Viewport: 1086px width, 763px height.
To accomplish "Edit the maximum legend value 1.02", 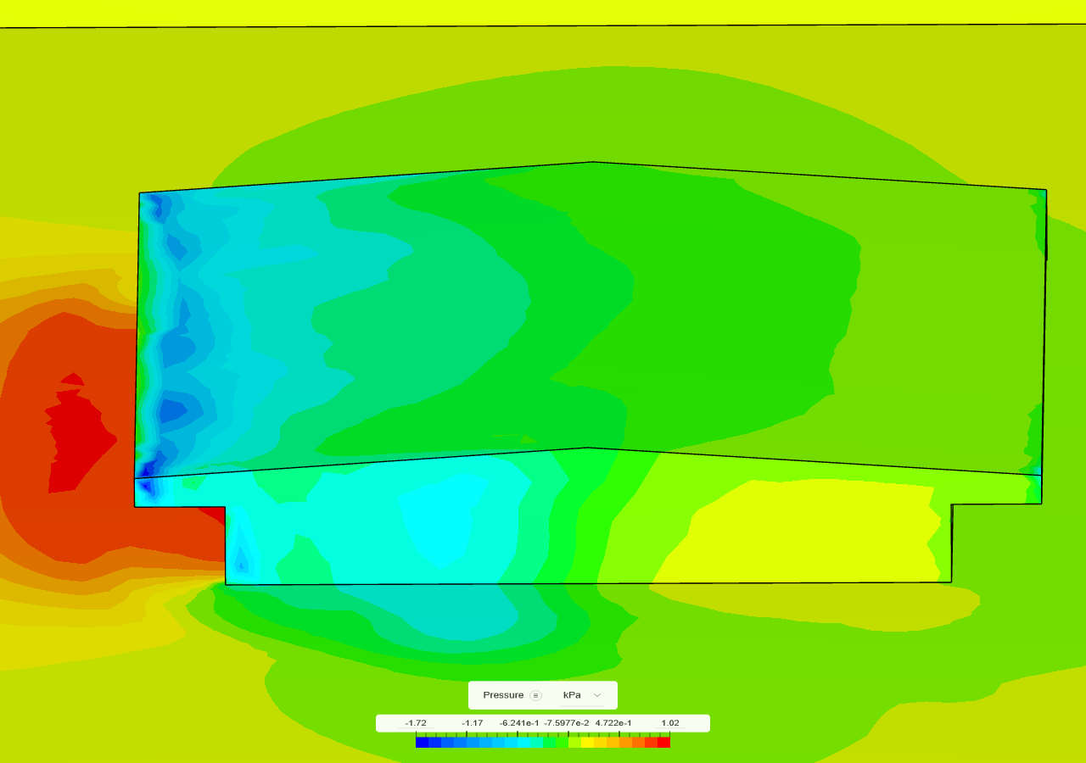I will coord(670,723).
